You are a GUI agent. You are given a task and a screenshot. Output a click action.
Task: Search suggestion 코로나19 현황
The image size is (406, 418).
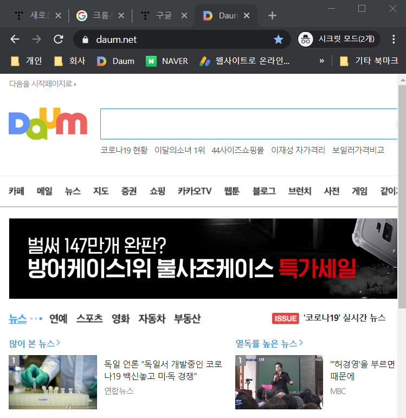click(x=124, y=150)
